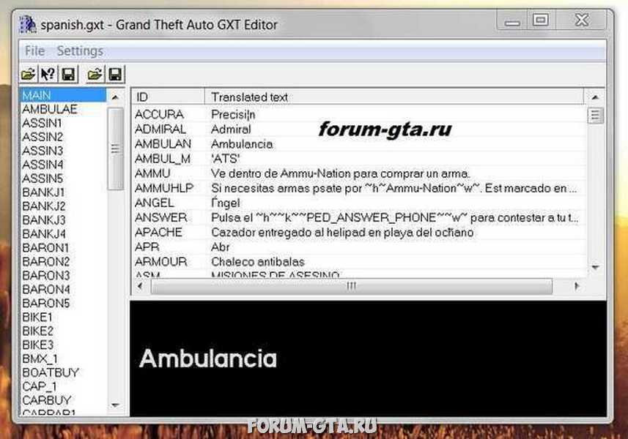628x439 pixels.
Task: Select the BIKE3 table entry
Action: point(64,345)
